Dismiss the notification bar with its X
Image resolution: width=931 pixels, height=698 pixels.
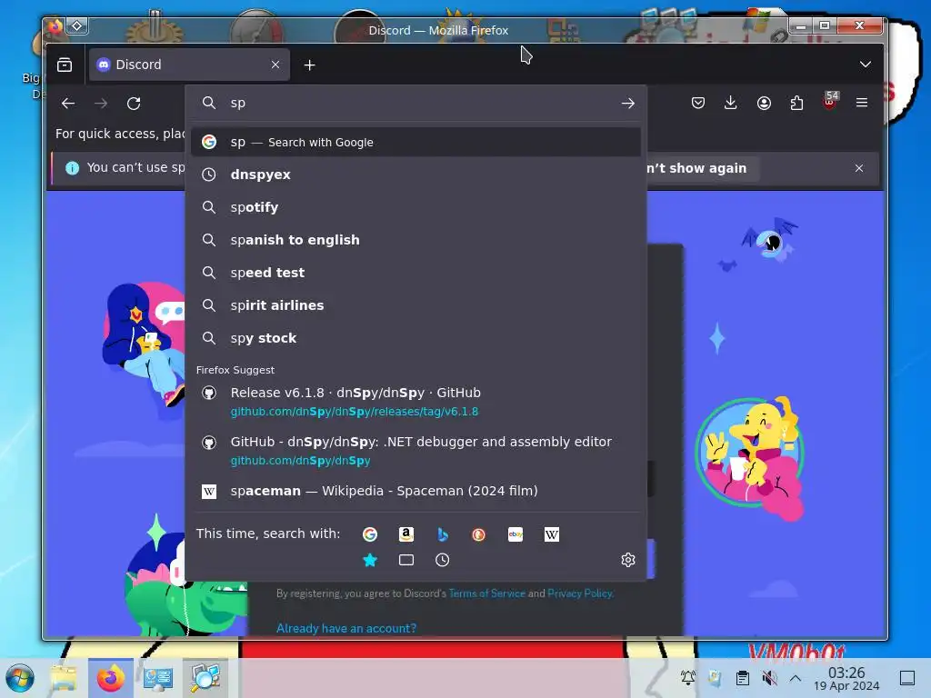coord(859,168)
